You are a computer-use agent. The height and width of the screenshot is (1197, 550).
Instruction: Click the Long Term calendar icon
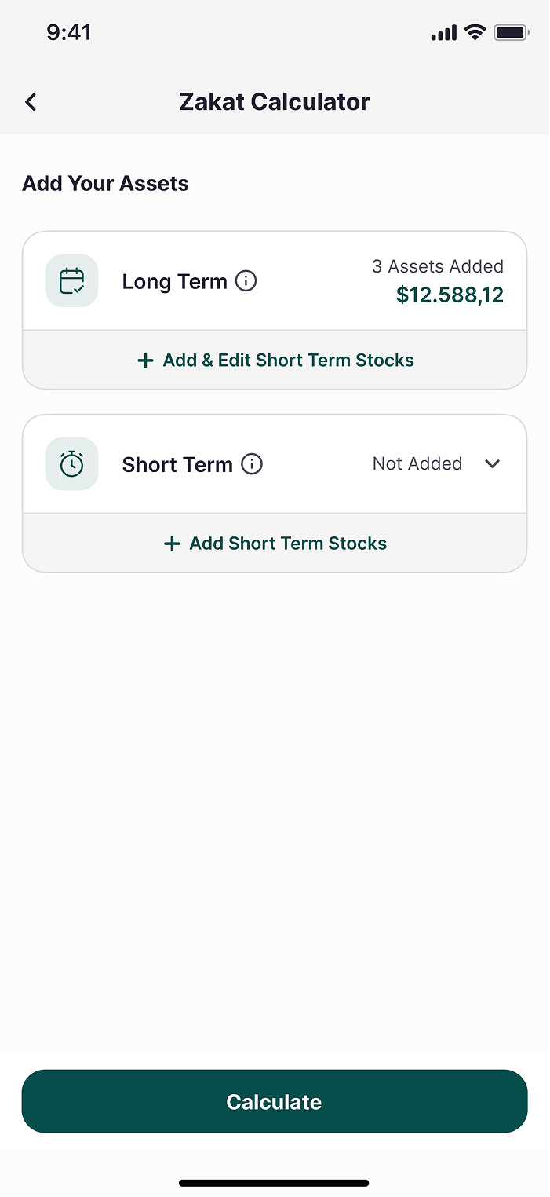pyautogui.click(x=71, y=280)
